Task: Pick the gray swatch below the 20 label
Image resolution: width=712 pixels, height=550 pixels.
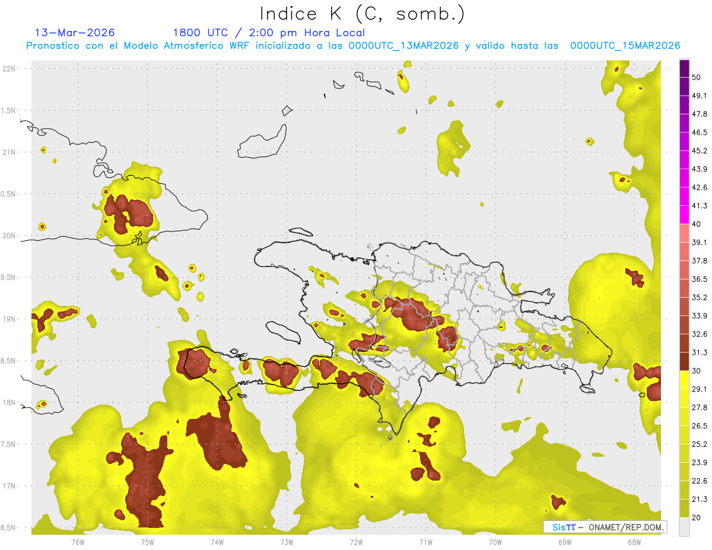Action: (684, 527)
